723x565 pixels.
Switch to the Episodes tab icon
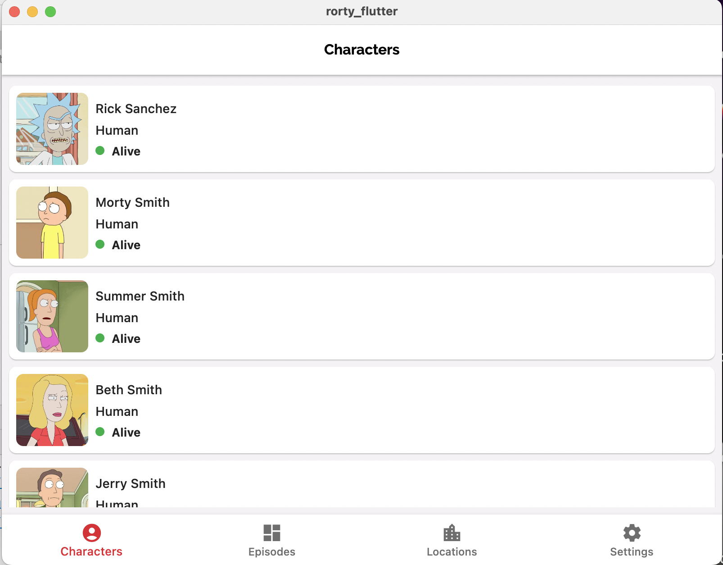pos(272,533)
